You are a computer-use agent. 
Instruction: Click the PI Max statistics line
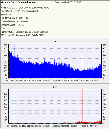tap(24, 32)
